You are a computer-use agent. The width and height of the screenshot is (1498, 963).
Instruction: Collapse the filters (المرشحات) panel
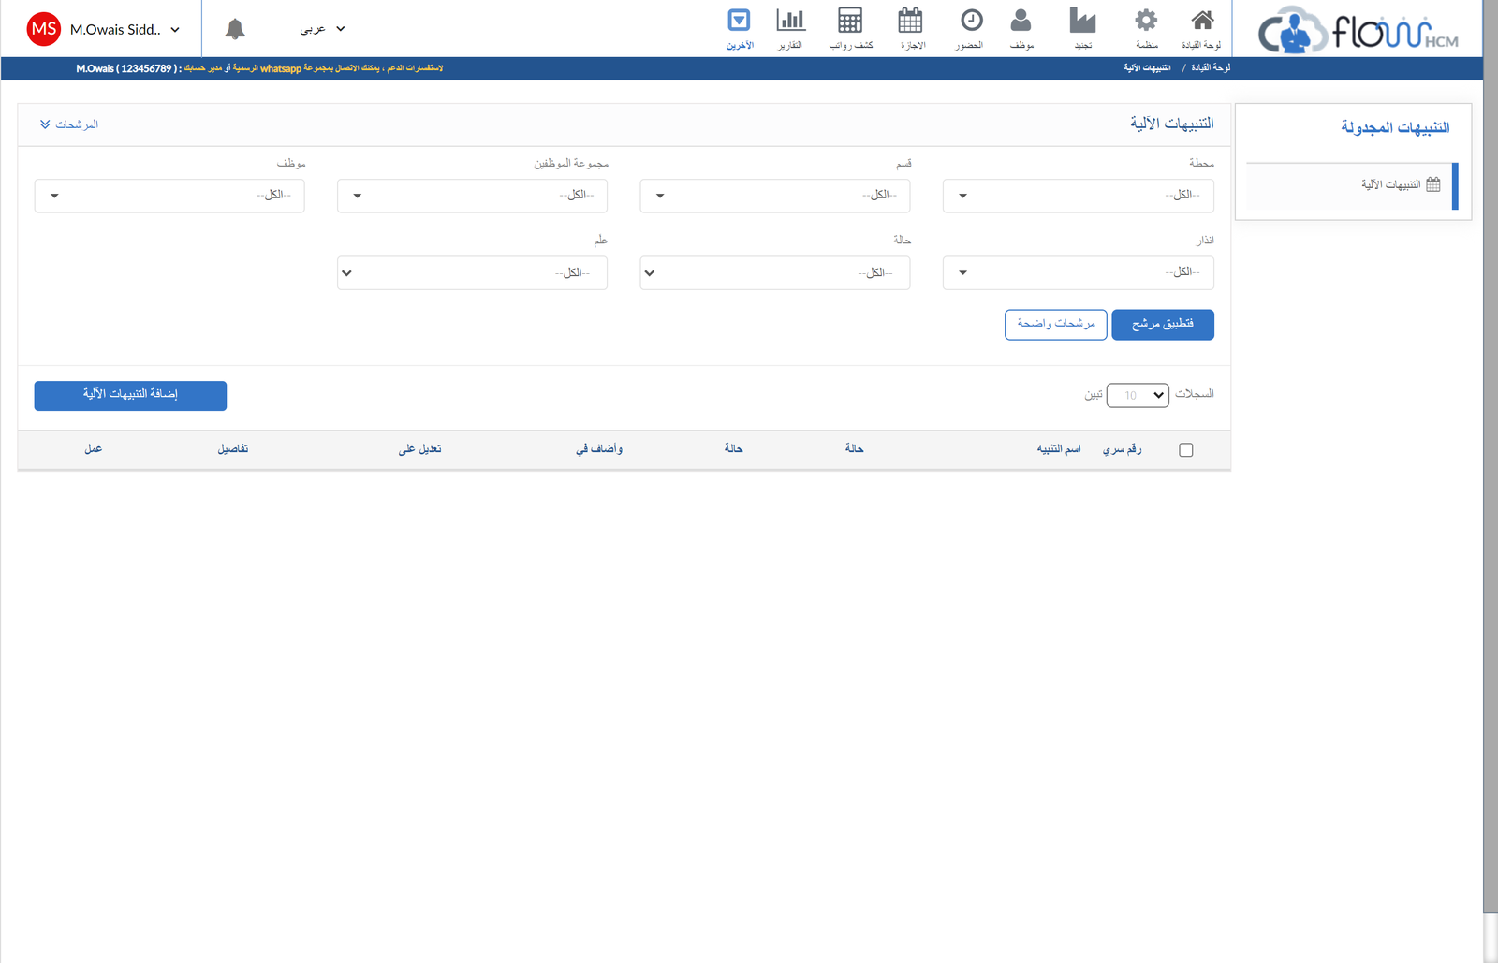pos(69,124)
